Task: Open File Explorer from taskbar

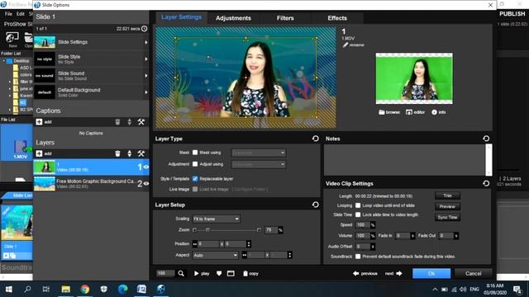Action: (x=66, y=289)
